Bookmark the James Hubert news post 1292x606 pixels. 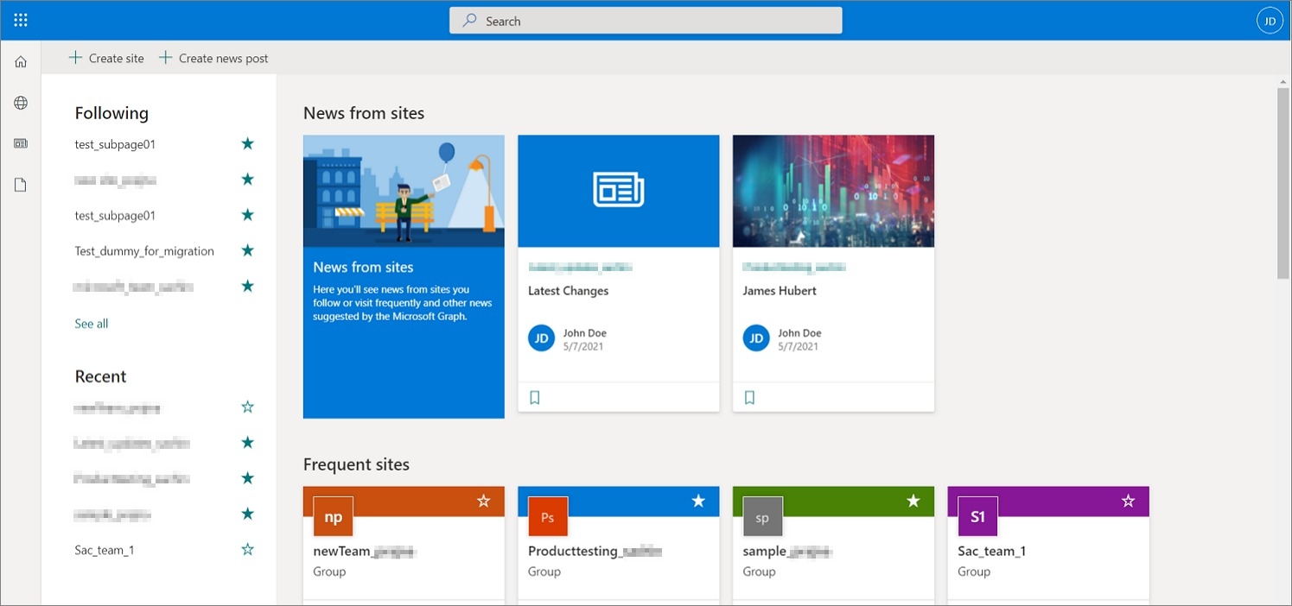(749, 396)
